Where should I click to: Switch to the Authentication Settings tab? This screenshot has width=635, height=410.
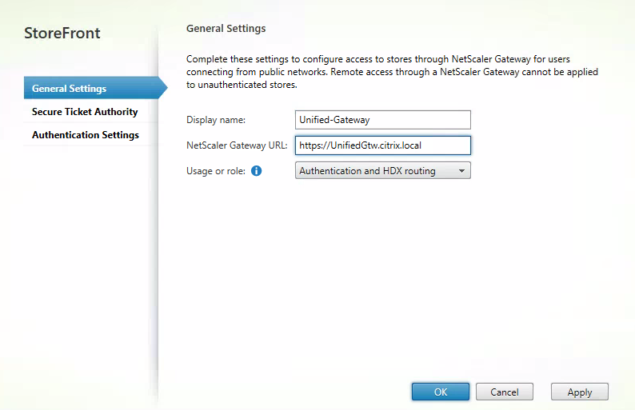click(86, 135)
